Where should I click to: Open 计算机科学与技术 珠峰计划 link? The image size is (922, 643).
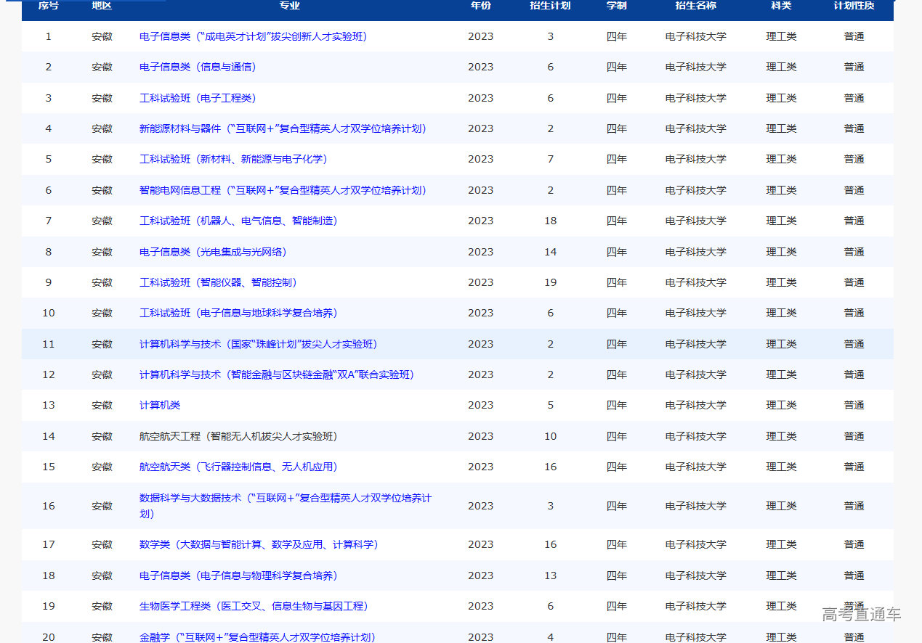(x=258, y=344)
